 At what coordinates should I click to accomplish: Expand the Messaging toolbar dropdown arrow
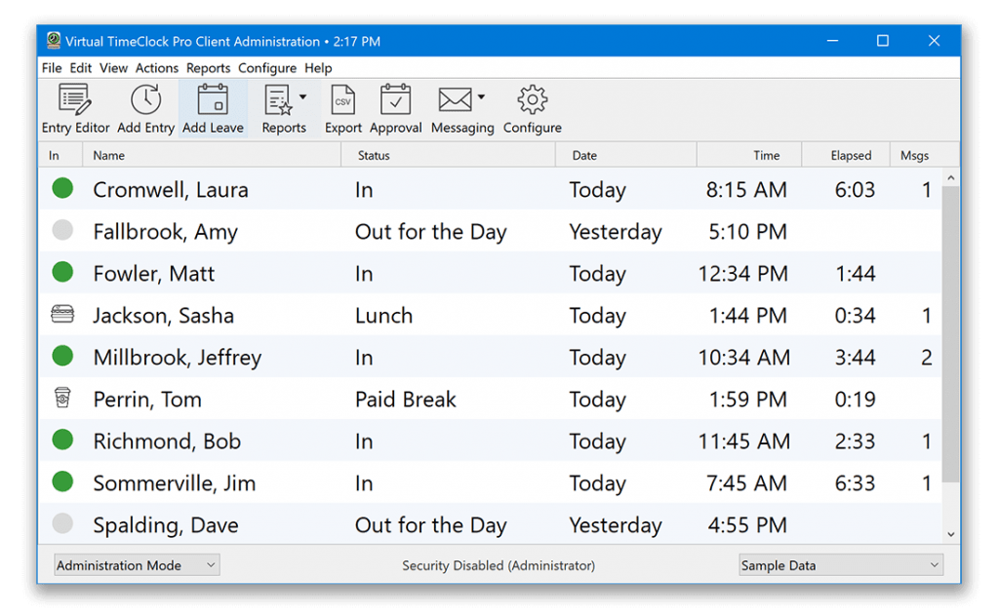pos(481,97)
